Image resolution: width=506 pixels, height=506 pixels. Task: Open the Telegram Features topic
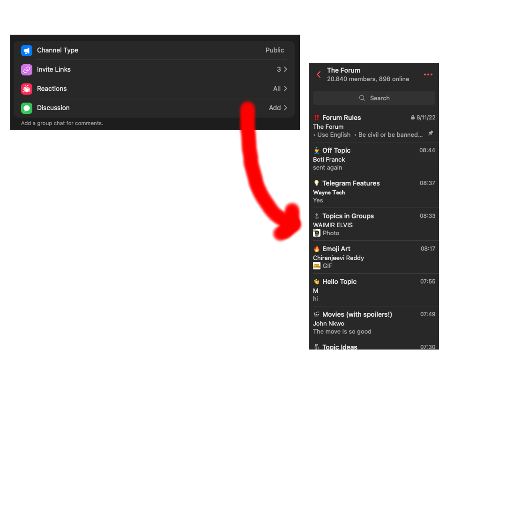pyautogui.click(x=374, y=192)
